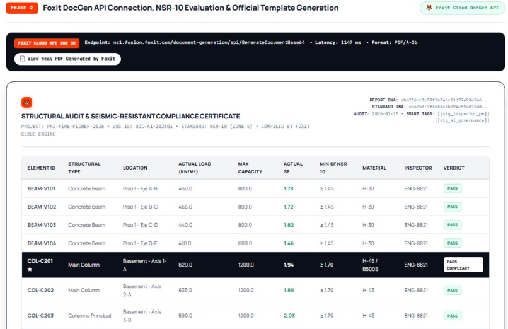Click the orange fox logo above certificate title

(x=26, y=102)
